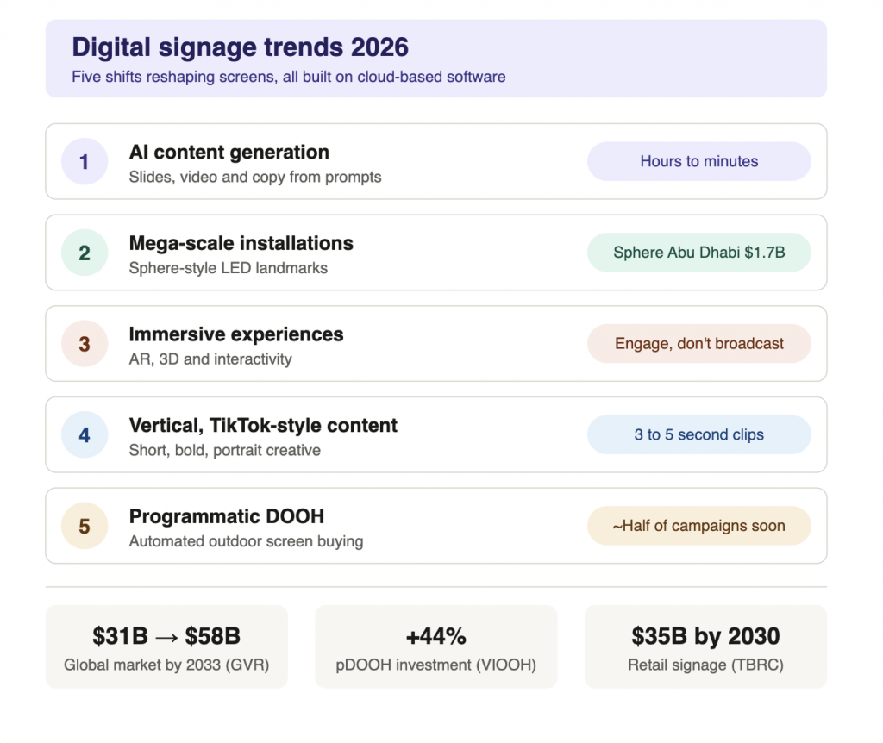Click the number 1 circle badge

[85, 161]
